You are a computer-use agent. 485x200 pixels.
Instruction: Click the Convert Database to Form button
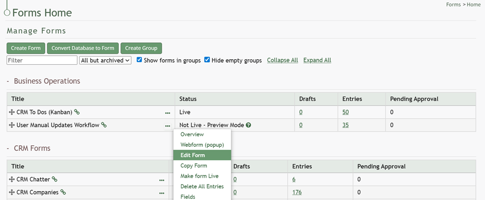(83, 48)
